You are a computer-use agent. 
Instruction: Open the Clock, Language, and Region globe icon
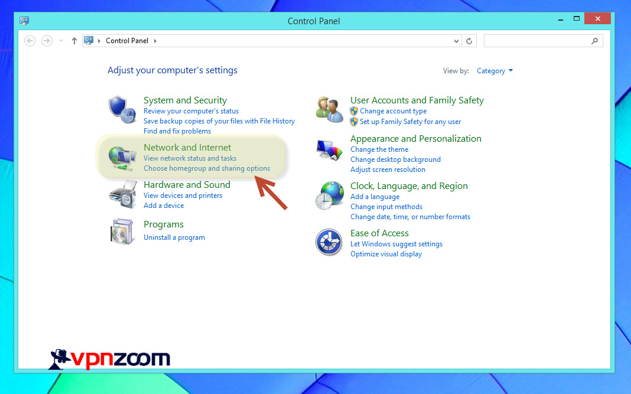click(329, 195)
